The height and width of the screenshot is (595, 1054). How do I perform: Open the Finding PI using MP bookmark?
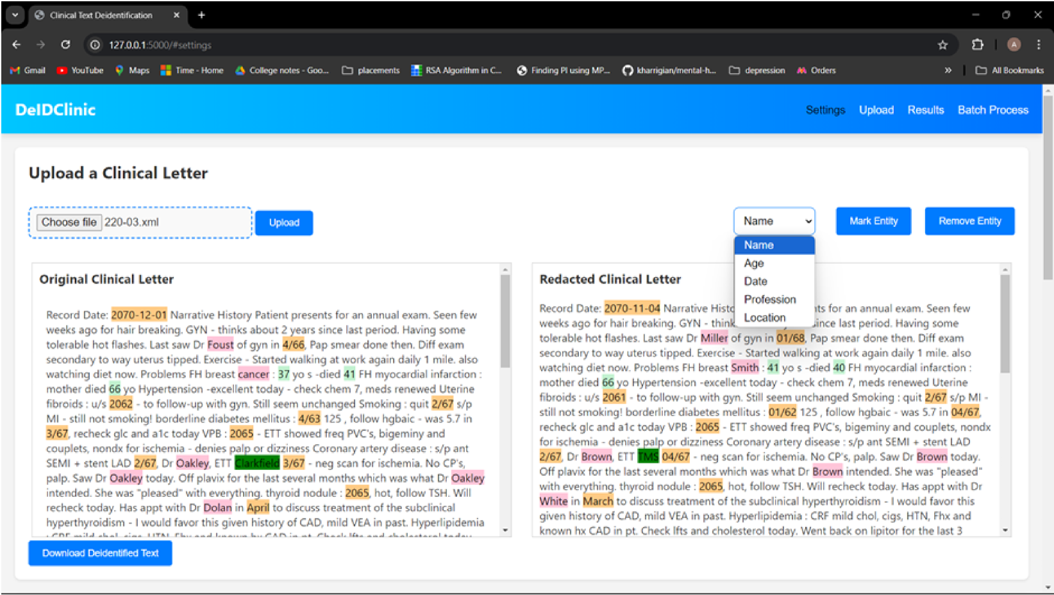[564, 71]
